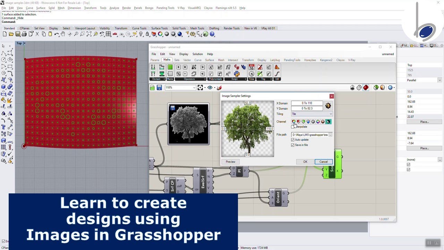
Task: Select the saturation channel filter
Action: pyautogui.click(x=323, y=122)
